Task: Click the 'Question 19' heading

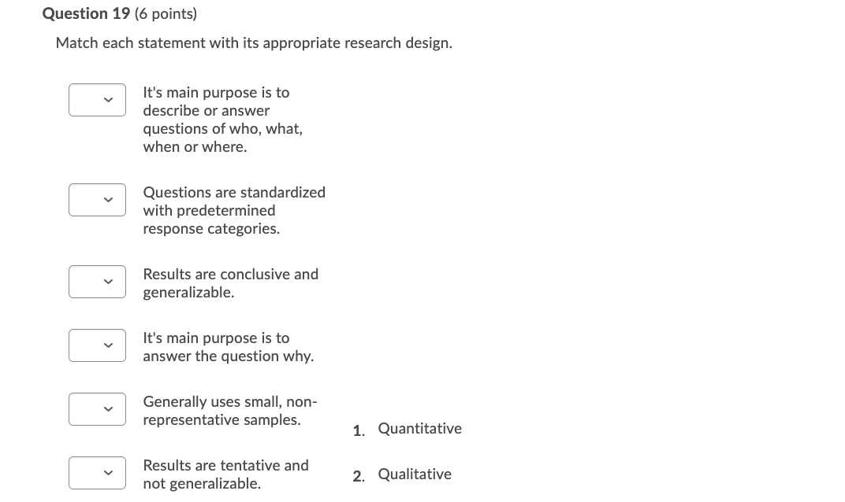Action: (86, 13)
